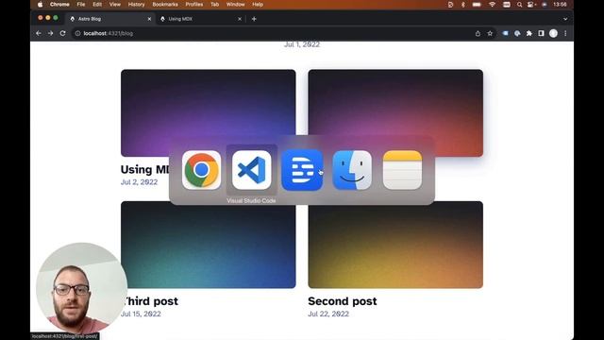Image resolution: width=604 pixels, height=340 pixels.
Task: Expand the tab search chevron
Action: 565,19
